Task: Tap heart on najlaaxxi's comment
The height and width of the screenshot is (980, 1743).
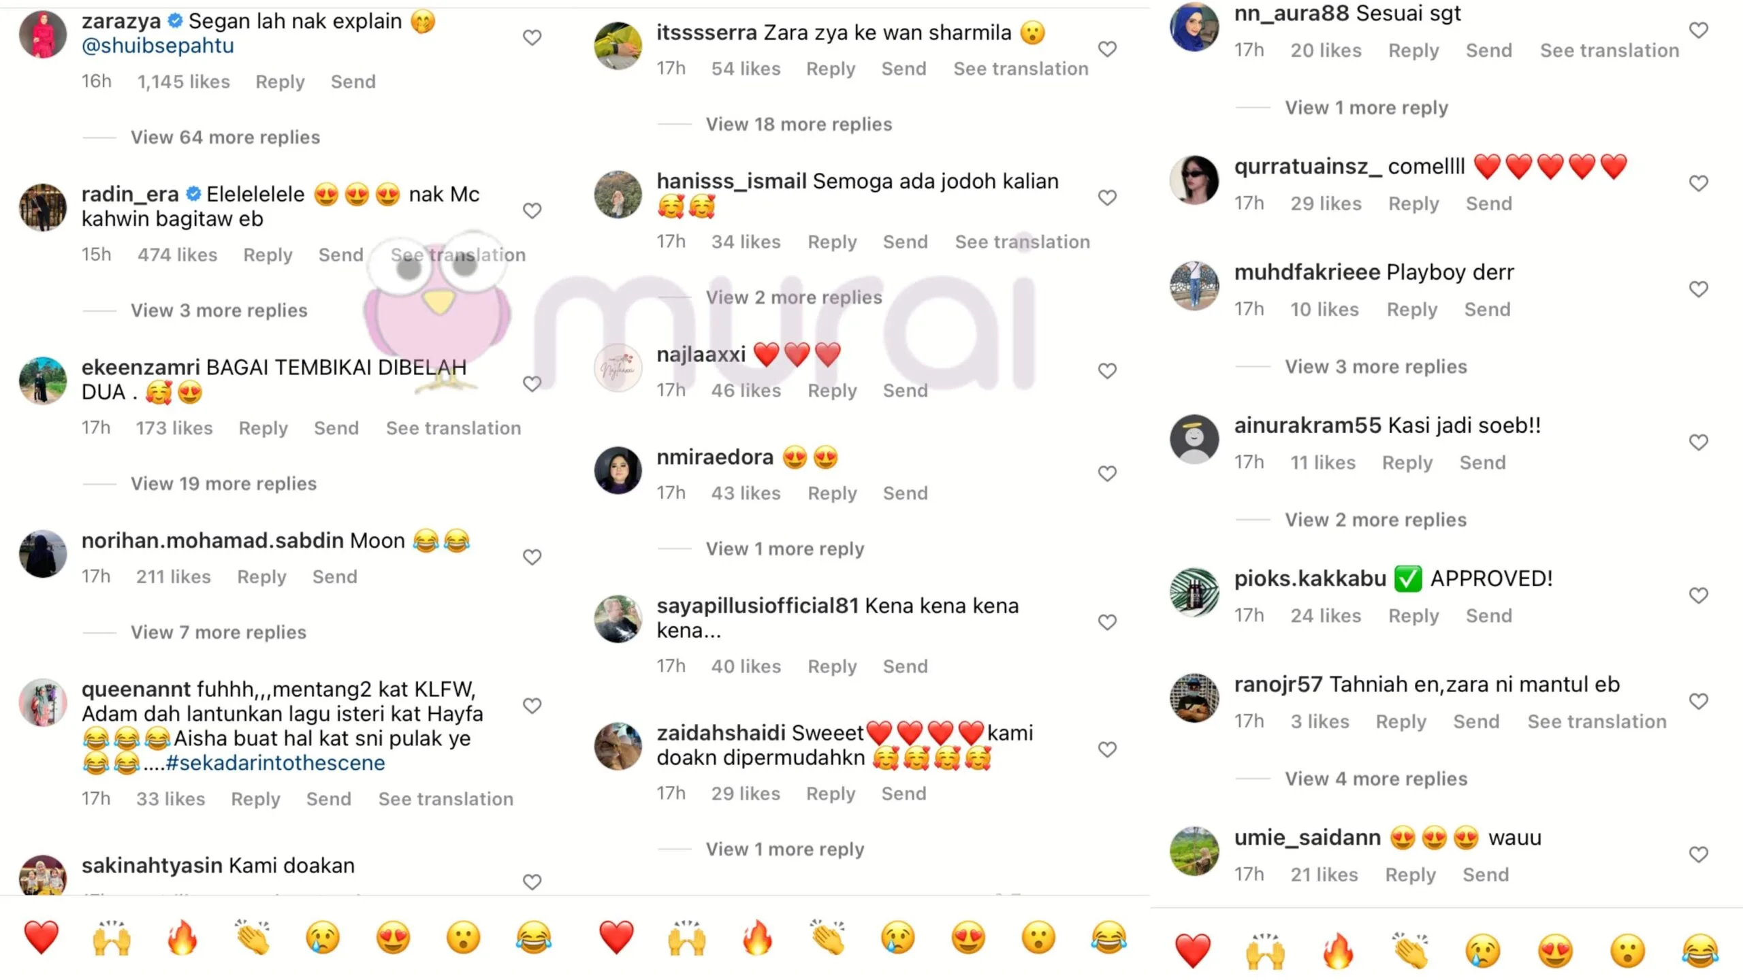Action: point(1107,371)
